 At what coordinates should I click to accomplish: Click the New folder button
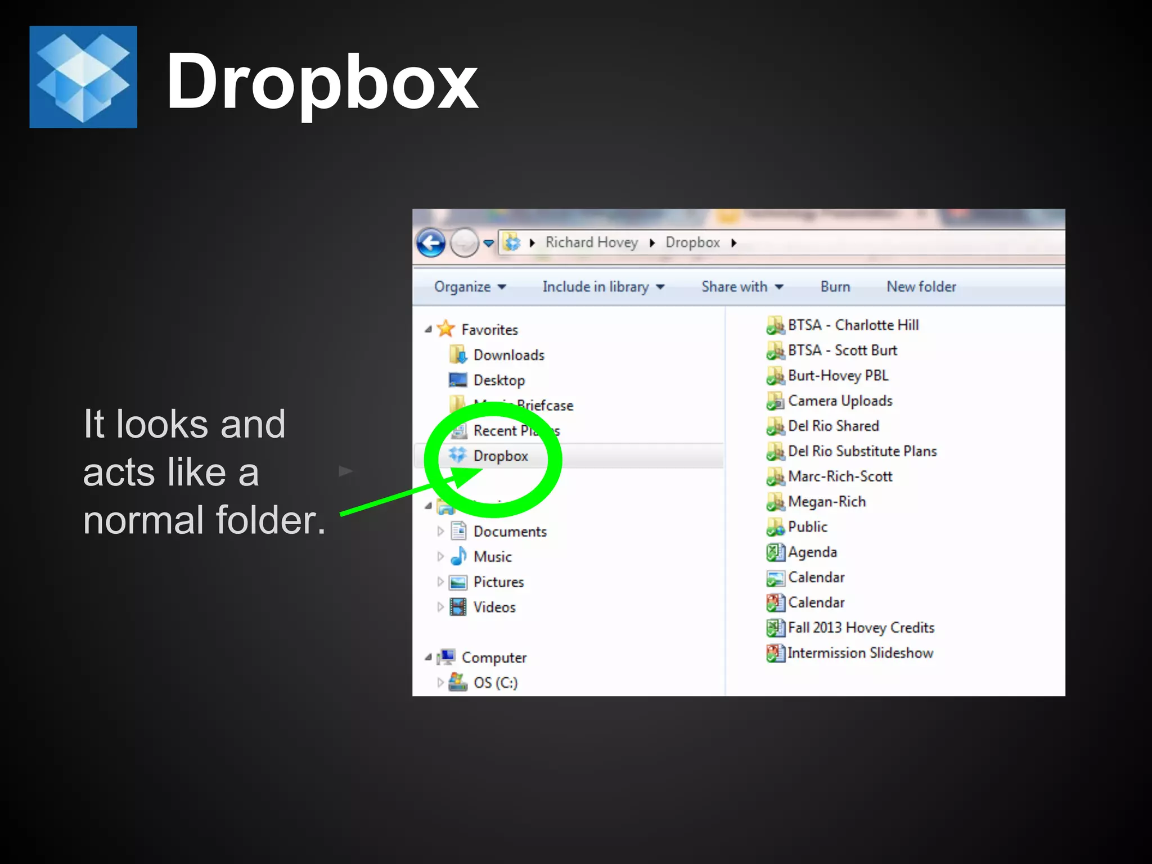coord(921,287)
